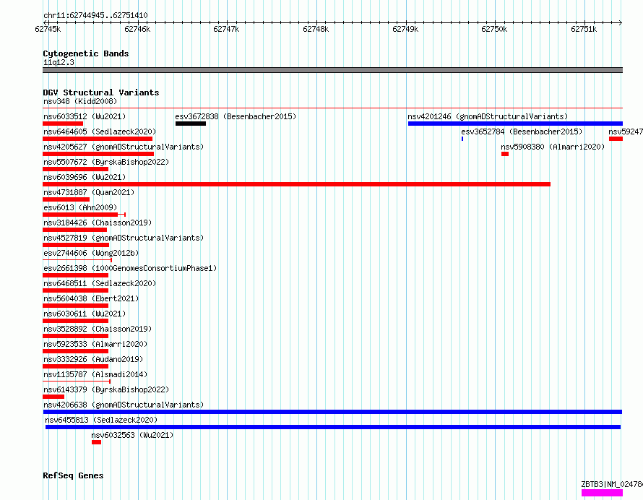Select the nsv6455813 (Sedlazeck2020) label
This screenshot has width=643, height=500.
pos(101,420)
